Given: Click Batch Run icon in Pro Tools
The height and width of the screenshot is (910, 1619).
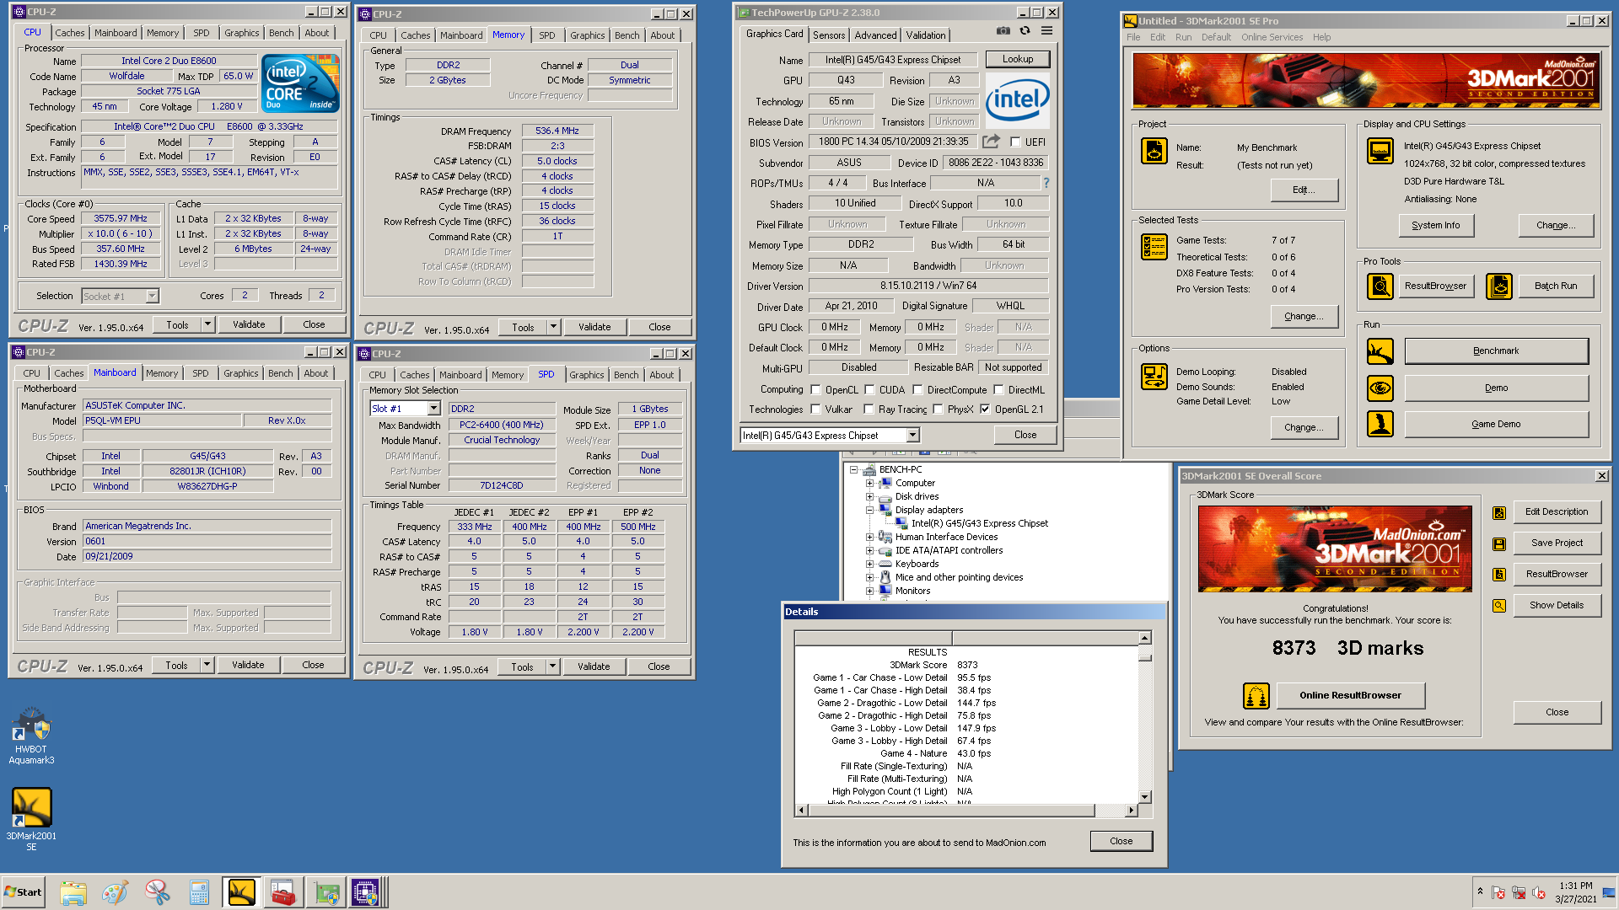Looking at the screenshot, I should click(x=1499, y=286).
